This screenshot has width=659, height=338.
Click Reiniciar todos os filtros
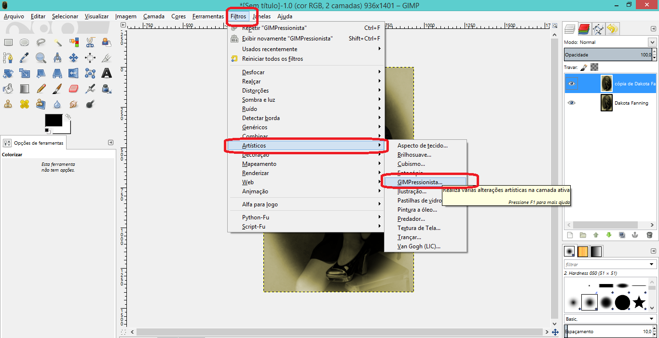click(272, 59)
